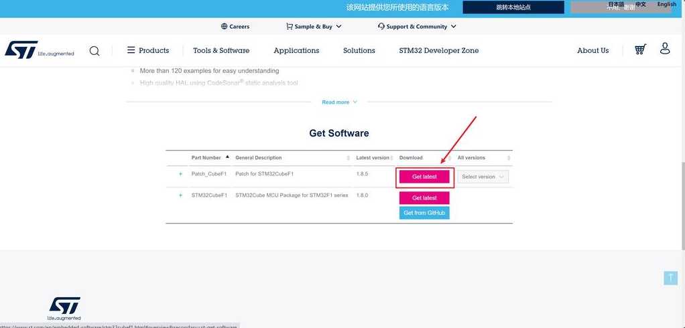Viewport: 685px width, 328px height.
Task: Click Get latest for Patch_CubeF1
Action: coord(424,177)
